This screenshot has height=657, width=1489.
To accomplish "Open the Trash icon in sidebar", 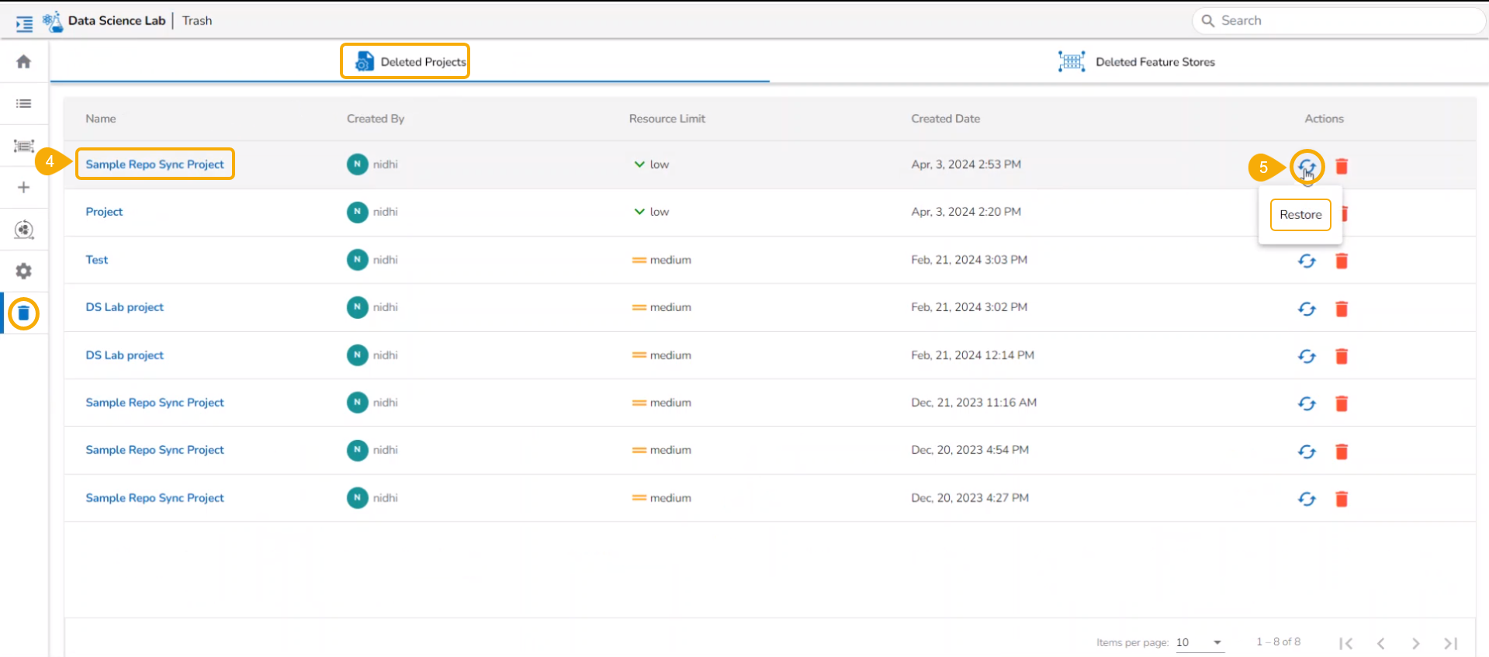I will (x=24, y=313).
